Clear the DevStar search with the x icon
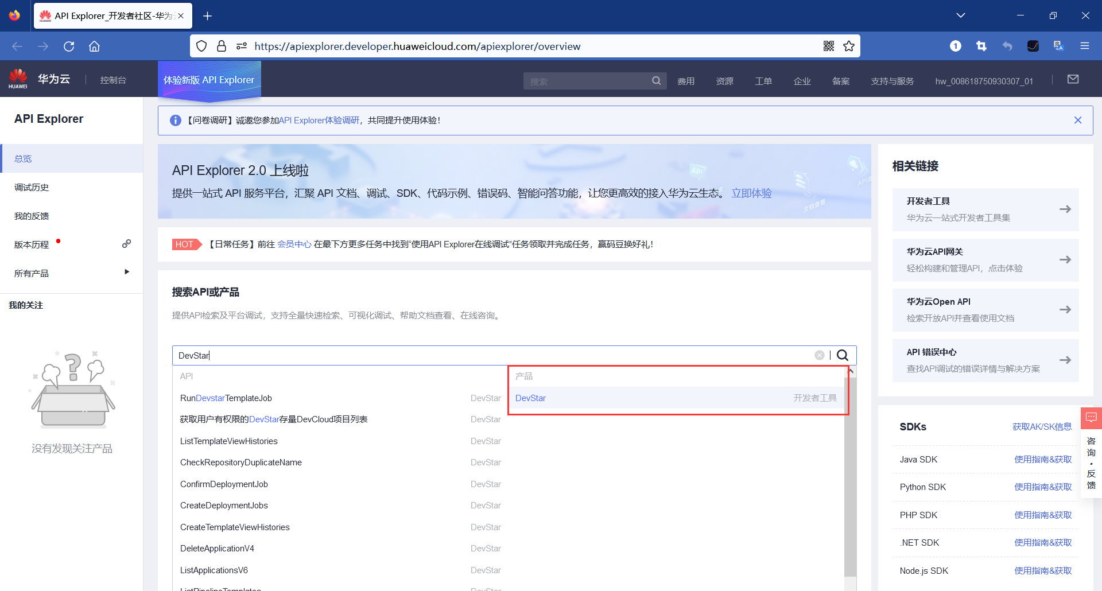 (820, 355)
